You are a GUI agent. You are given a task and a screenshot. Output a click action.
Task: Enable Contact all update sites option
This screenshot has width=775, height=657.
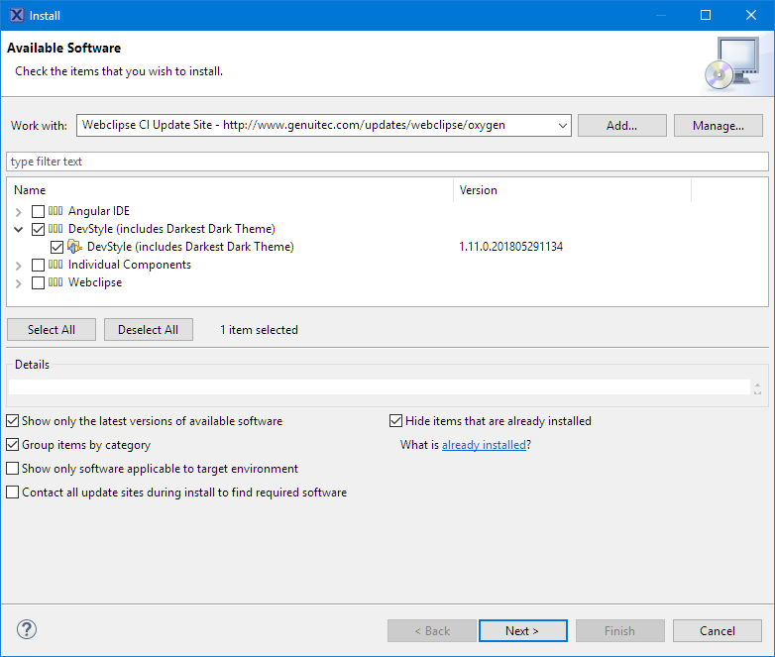coord(13,493)
